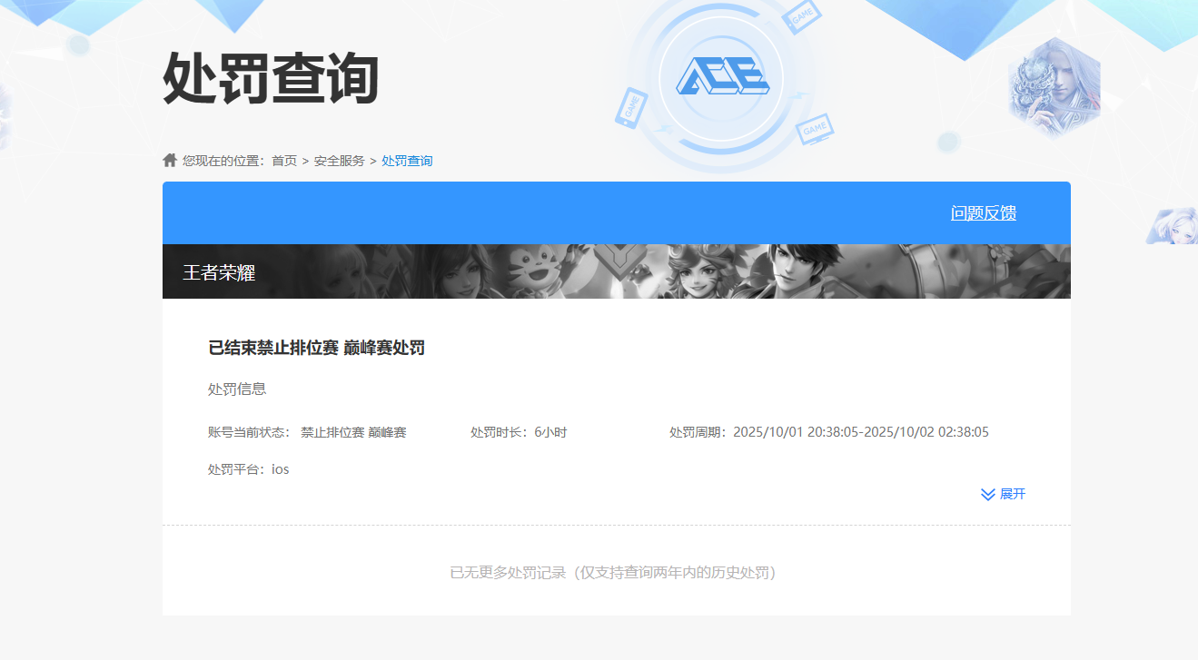Select the 已结束禁止排位赛 巅峰赛处罚 heading

point(317,348)
